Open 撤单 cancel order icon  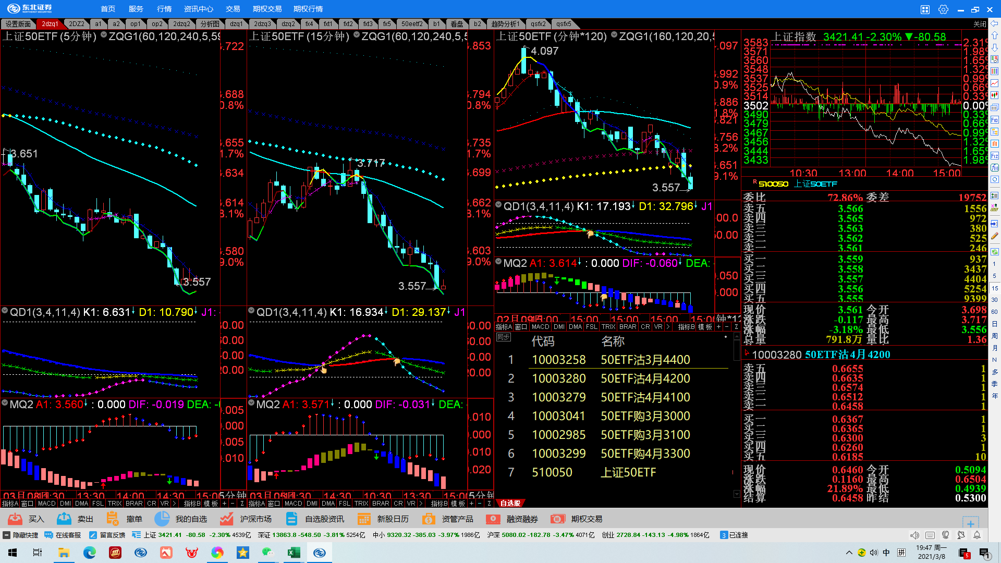(x=113, y=519)
